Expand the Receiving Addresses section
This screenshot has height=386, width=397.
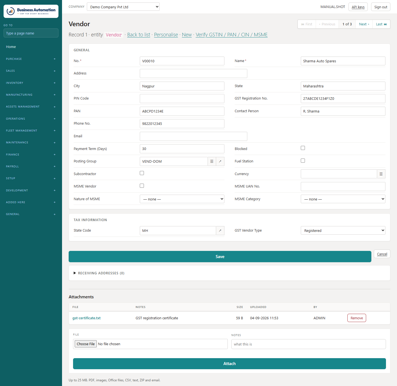(99, 273)
